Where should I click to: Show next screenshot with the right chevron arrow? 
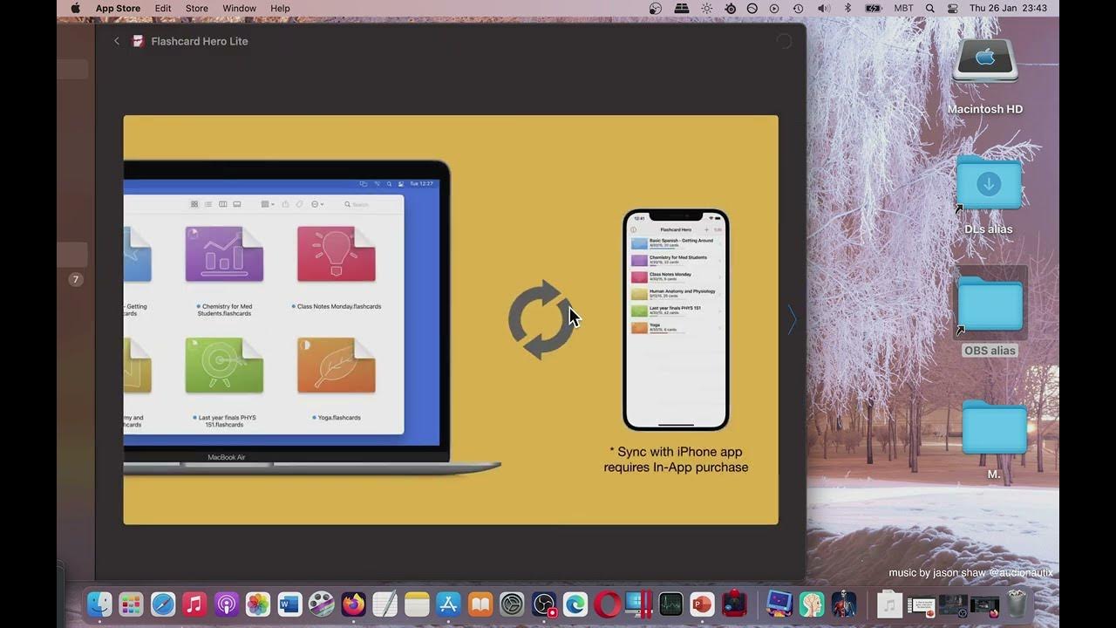(x=792, y=320)
